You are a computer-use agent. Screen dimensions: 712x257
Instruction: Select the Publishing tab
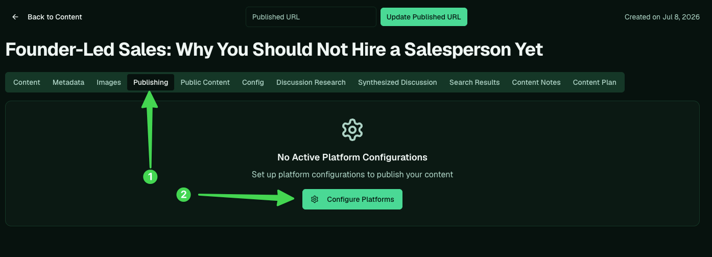[151, 82]
